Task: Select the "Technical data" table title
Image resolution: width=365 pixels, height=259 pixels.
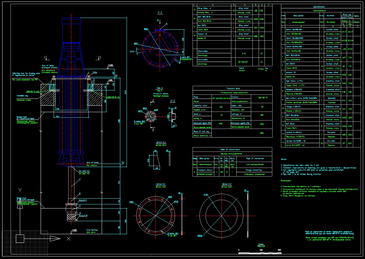Action: 233,89
